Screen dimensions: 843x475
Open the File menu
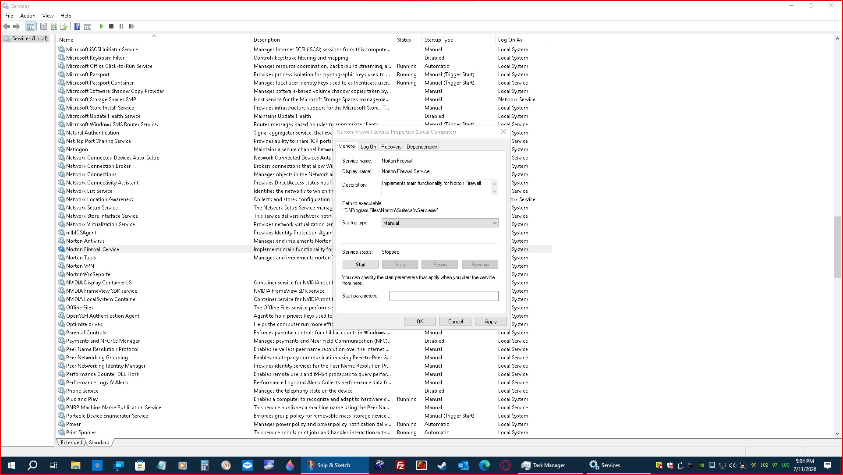point(9,15)
